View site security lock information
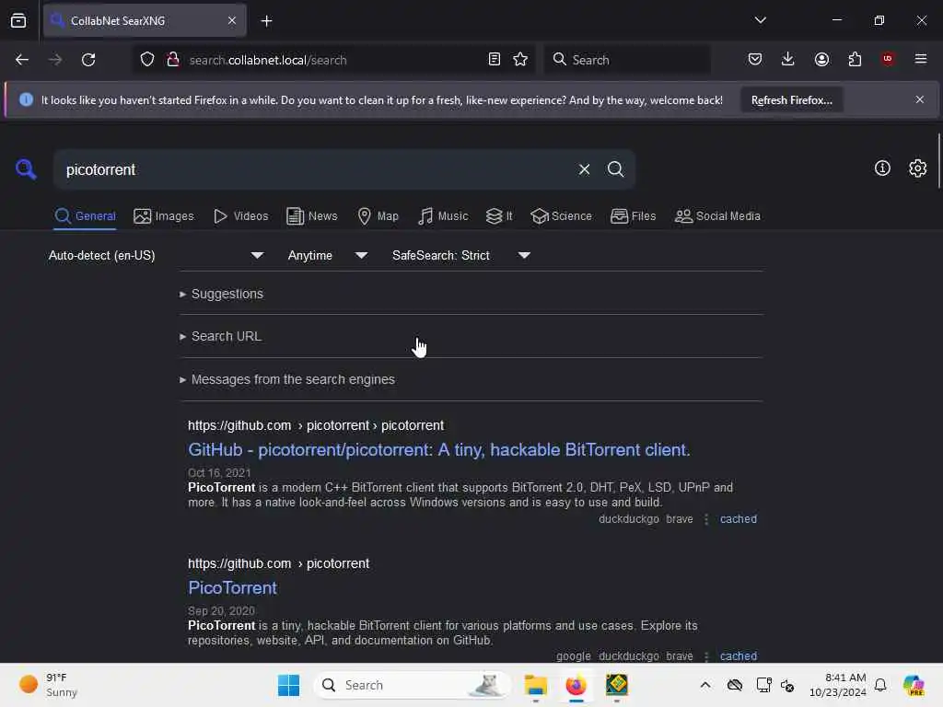943x707 pixels. [172, 60]
